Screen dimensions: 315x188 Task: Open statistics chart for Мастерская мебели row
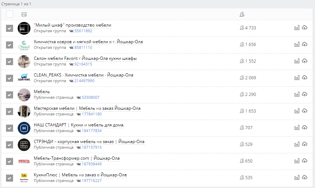297,111
